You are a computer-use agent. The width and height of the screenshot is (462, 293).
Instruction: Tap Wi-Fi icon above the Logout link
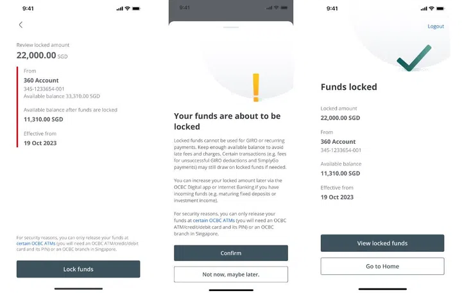tap(431, 8)
